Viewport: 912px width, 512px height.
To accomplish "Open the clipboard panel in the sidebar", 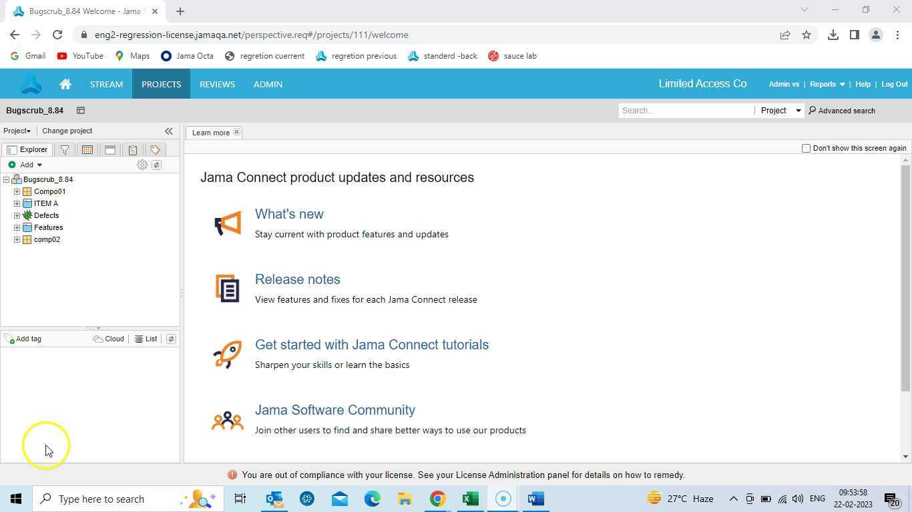I will [x=132, y=149].
